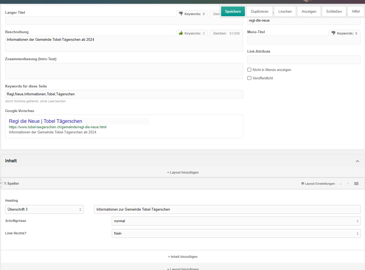Click thumbs-up icon for Beschreibung keywords
This screenshot has height=270, width=365.
(181, 33)
